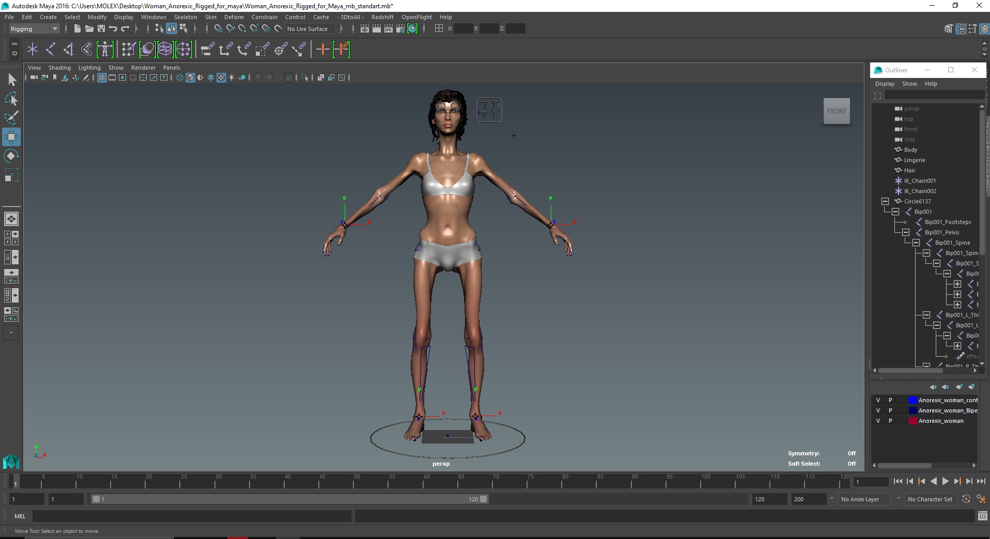Toggle playback P of Anorexic_woman_Bipe layer
Screen dimensions: 990x539
pyautogui.click(x=890, y=410)
